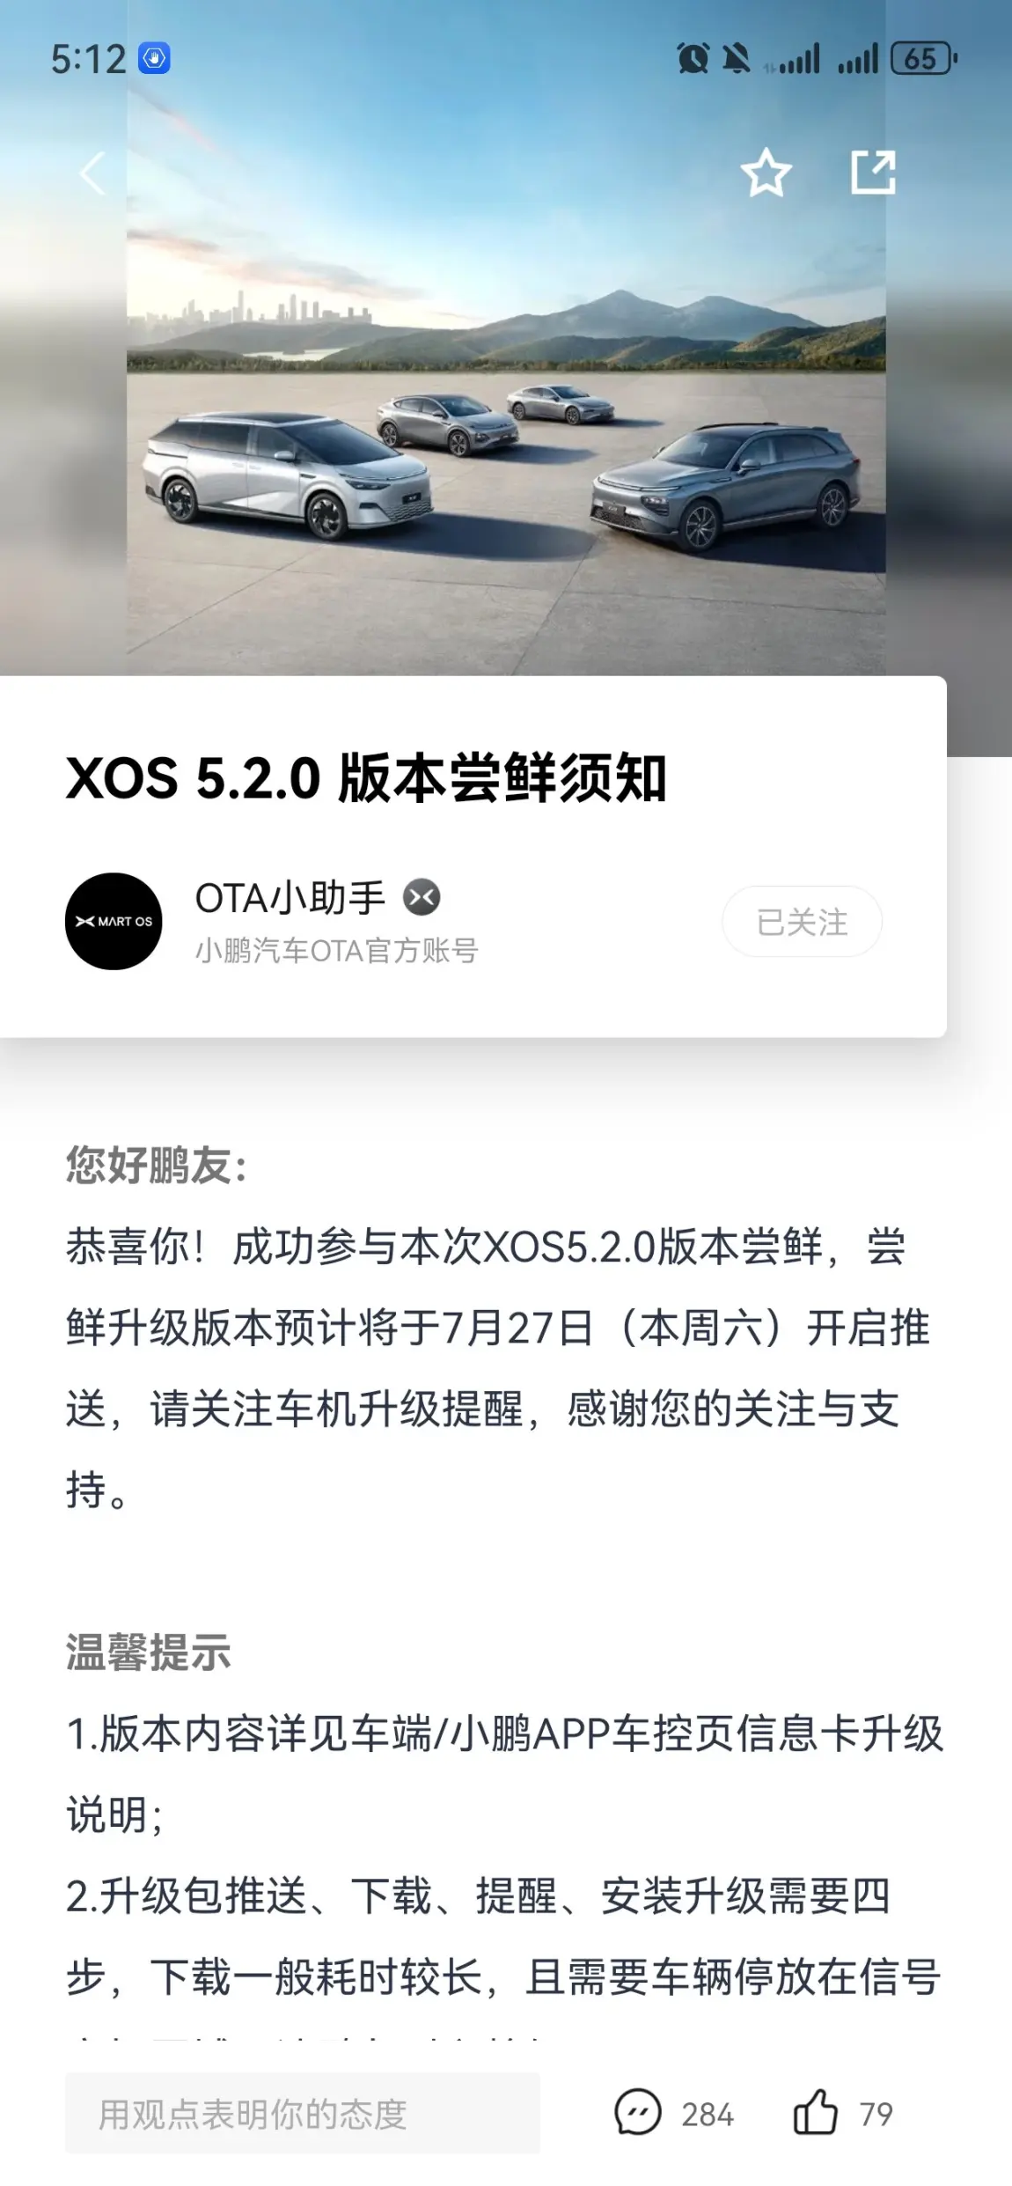
Task: Favorite the article with the star icon
Action: pyautogui.click(x=766, y=173)
